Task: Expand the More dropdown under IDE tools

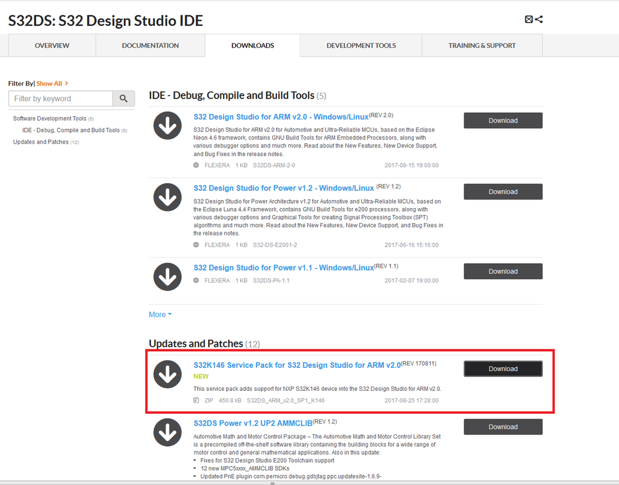Action: click(160, 315)
